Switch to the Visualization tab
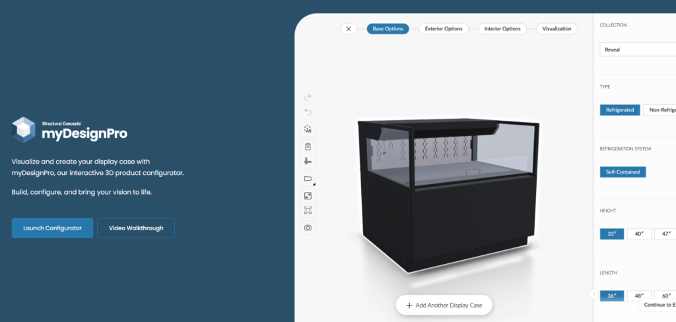 (x=557, y=29)
